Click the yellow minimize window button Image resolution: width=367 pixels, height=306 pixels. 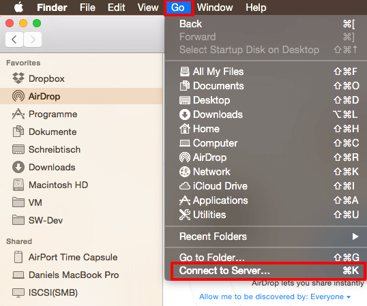coord(23,23)
